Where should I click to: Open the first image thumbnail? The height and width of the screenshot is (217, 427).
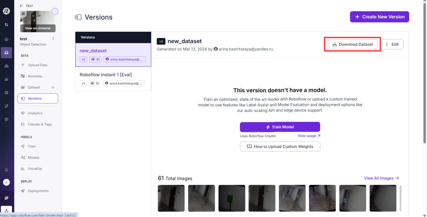click(171, 198)
